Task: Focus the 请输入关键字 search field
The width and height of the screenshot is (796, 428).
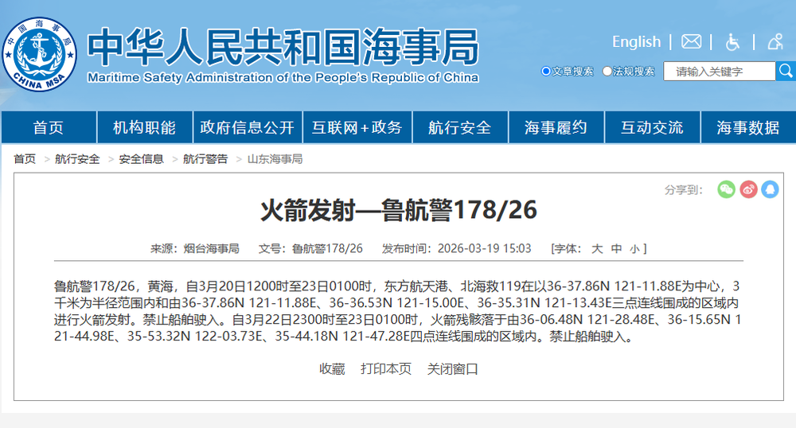Action: [719, 72]
